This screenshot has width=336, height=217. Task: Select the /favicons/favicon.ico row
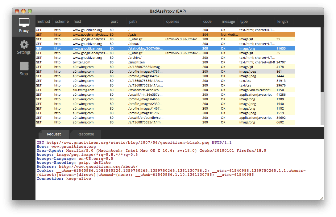click(165, 90)
